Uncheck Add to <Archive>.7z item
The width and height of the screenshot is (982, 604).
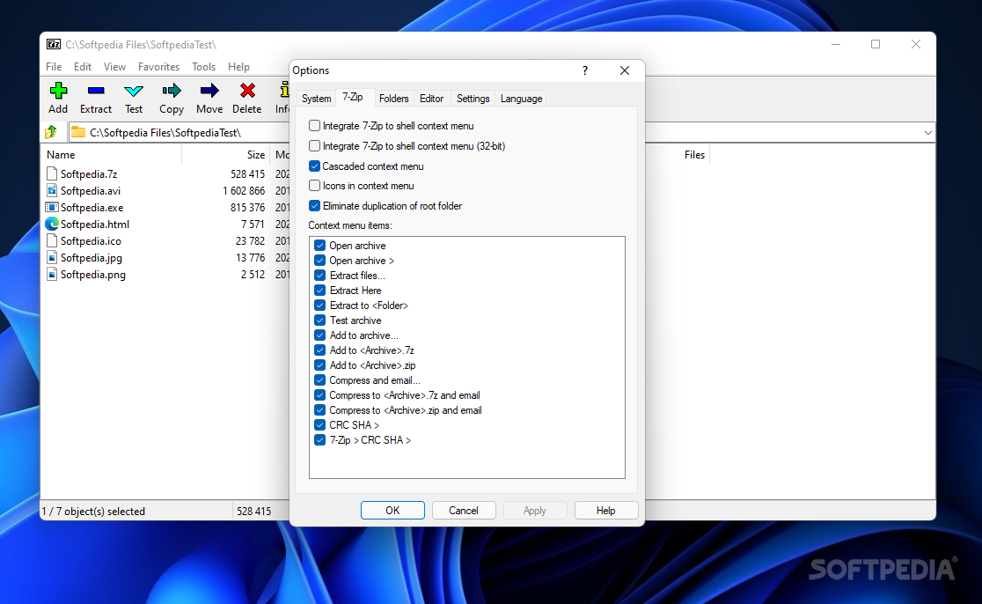pyautogui.click(x=320, y=350)
